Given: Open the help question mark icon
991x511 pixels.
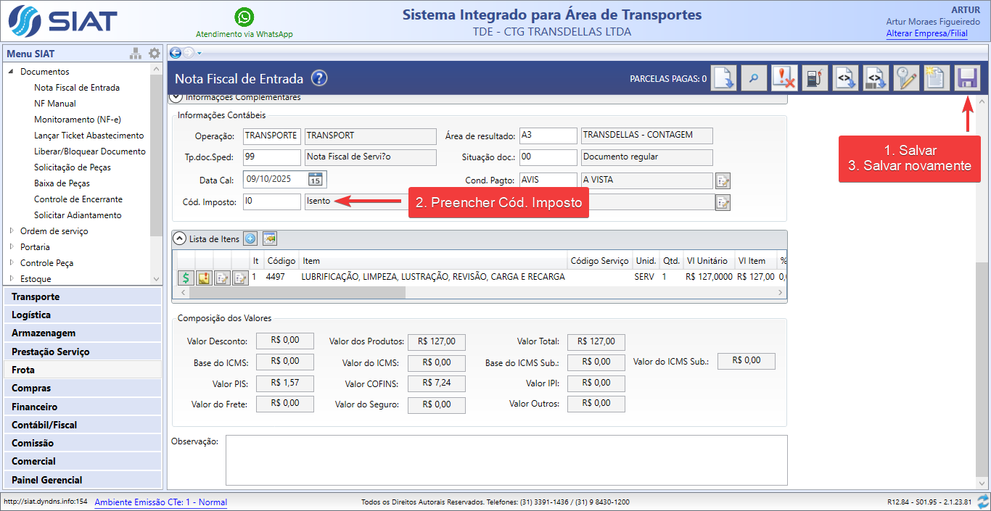Looking at the screenshot, I should 319,79.
